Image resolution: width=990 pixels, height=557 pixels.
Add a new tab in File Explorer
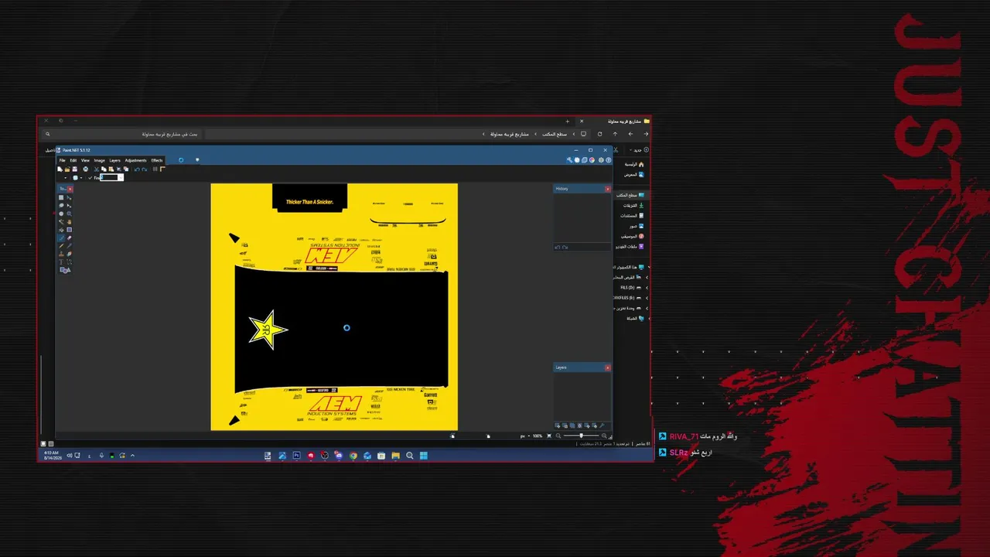pyautogui.click(x=567, y=121)
